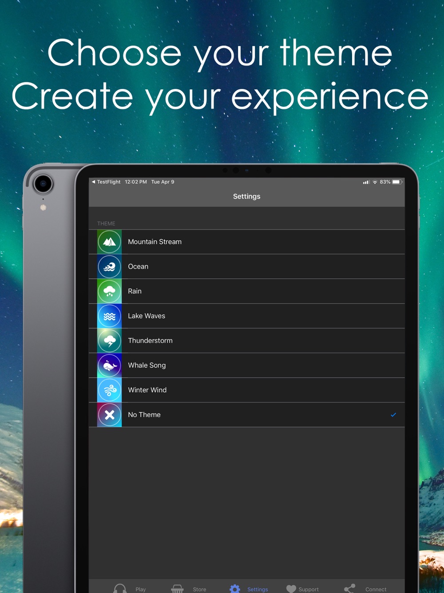Image resolution: width=444 pixels, height=593 pixels.
Task: Tap the Thunderstorm lightning theme icon
Action: pyautogui.click(x=110, y=341)
